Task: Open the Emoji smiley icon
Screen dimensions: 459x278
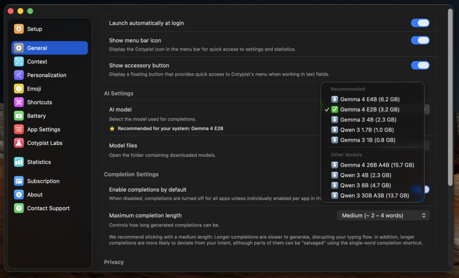Action: [x=19, y=89]
